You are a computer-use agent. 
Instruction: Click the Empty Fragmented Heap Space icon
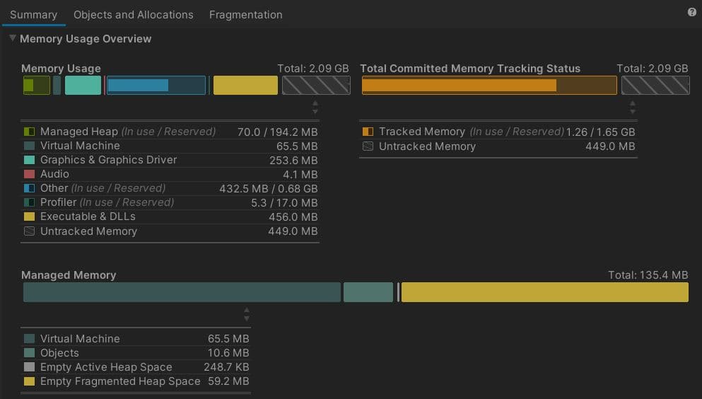tap(29, 381)
